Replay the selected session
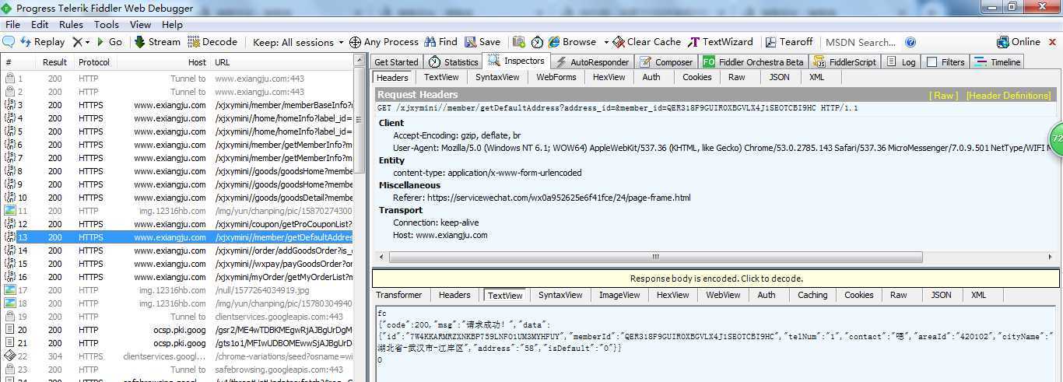1063x382 pixels. [x=43, y=42]
